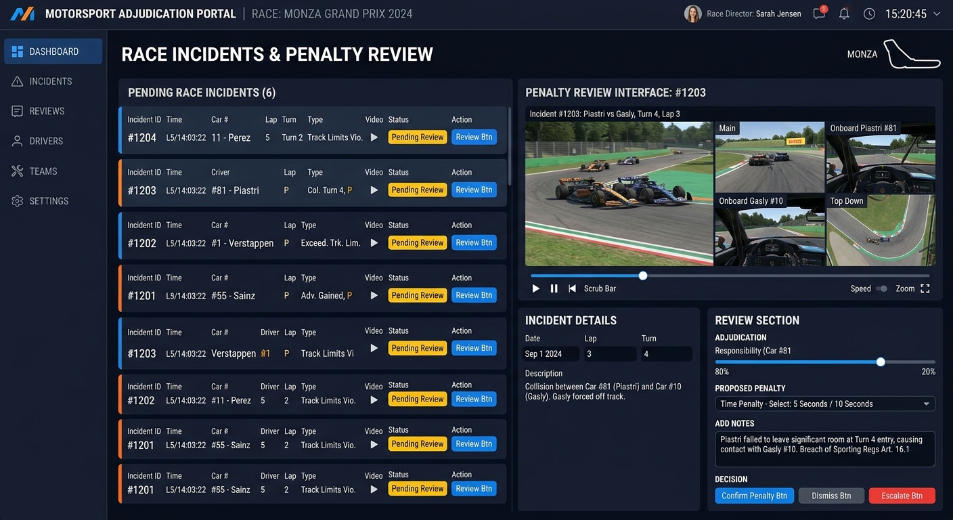
Task: Open the messages chat icon
Action: click(x=820, y=14)
